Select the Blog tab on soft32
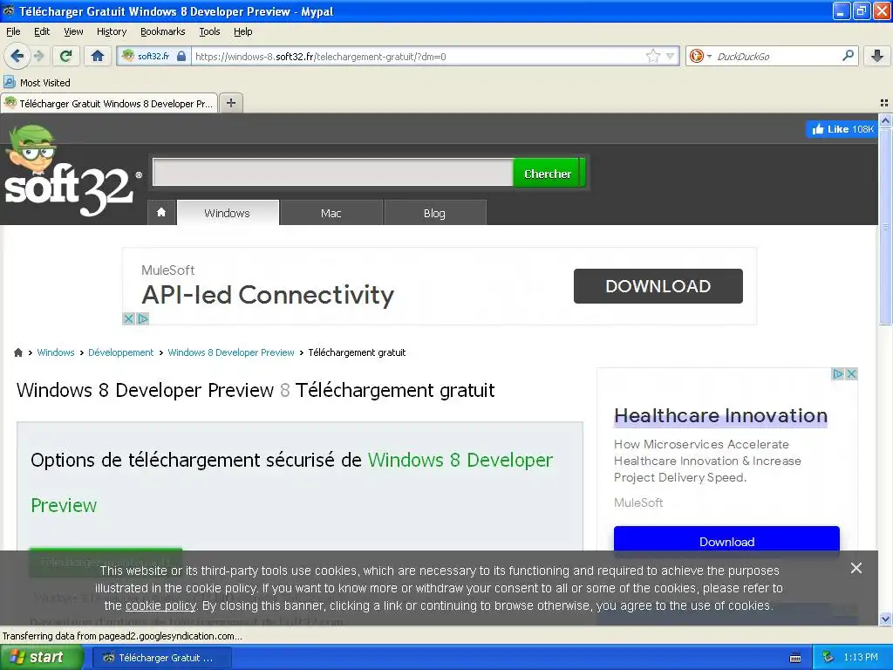This screenshot has width=893, height=670. pos(434,213)
